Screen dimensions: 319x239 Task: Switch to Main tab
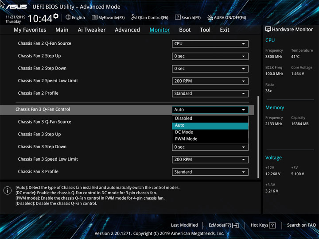tap(62, 30)
